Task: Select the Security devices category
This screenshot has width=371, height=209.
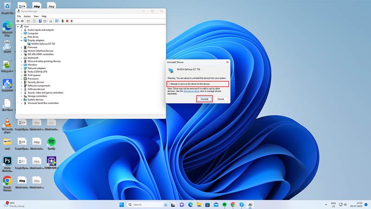Action: (x=36, y=82)
